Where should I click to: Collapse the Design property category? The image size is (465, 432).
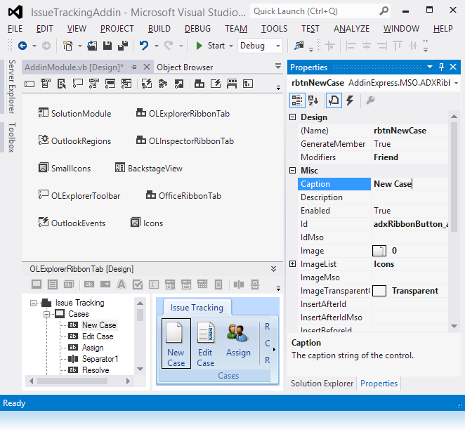click(293, 117)
